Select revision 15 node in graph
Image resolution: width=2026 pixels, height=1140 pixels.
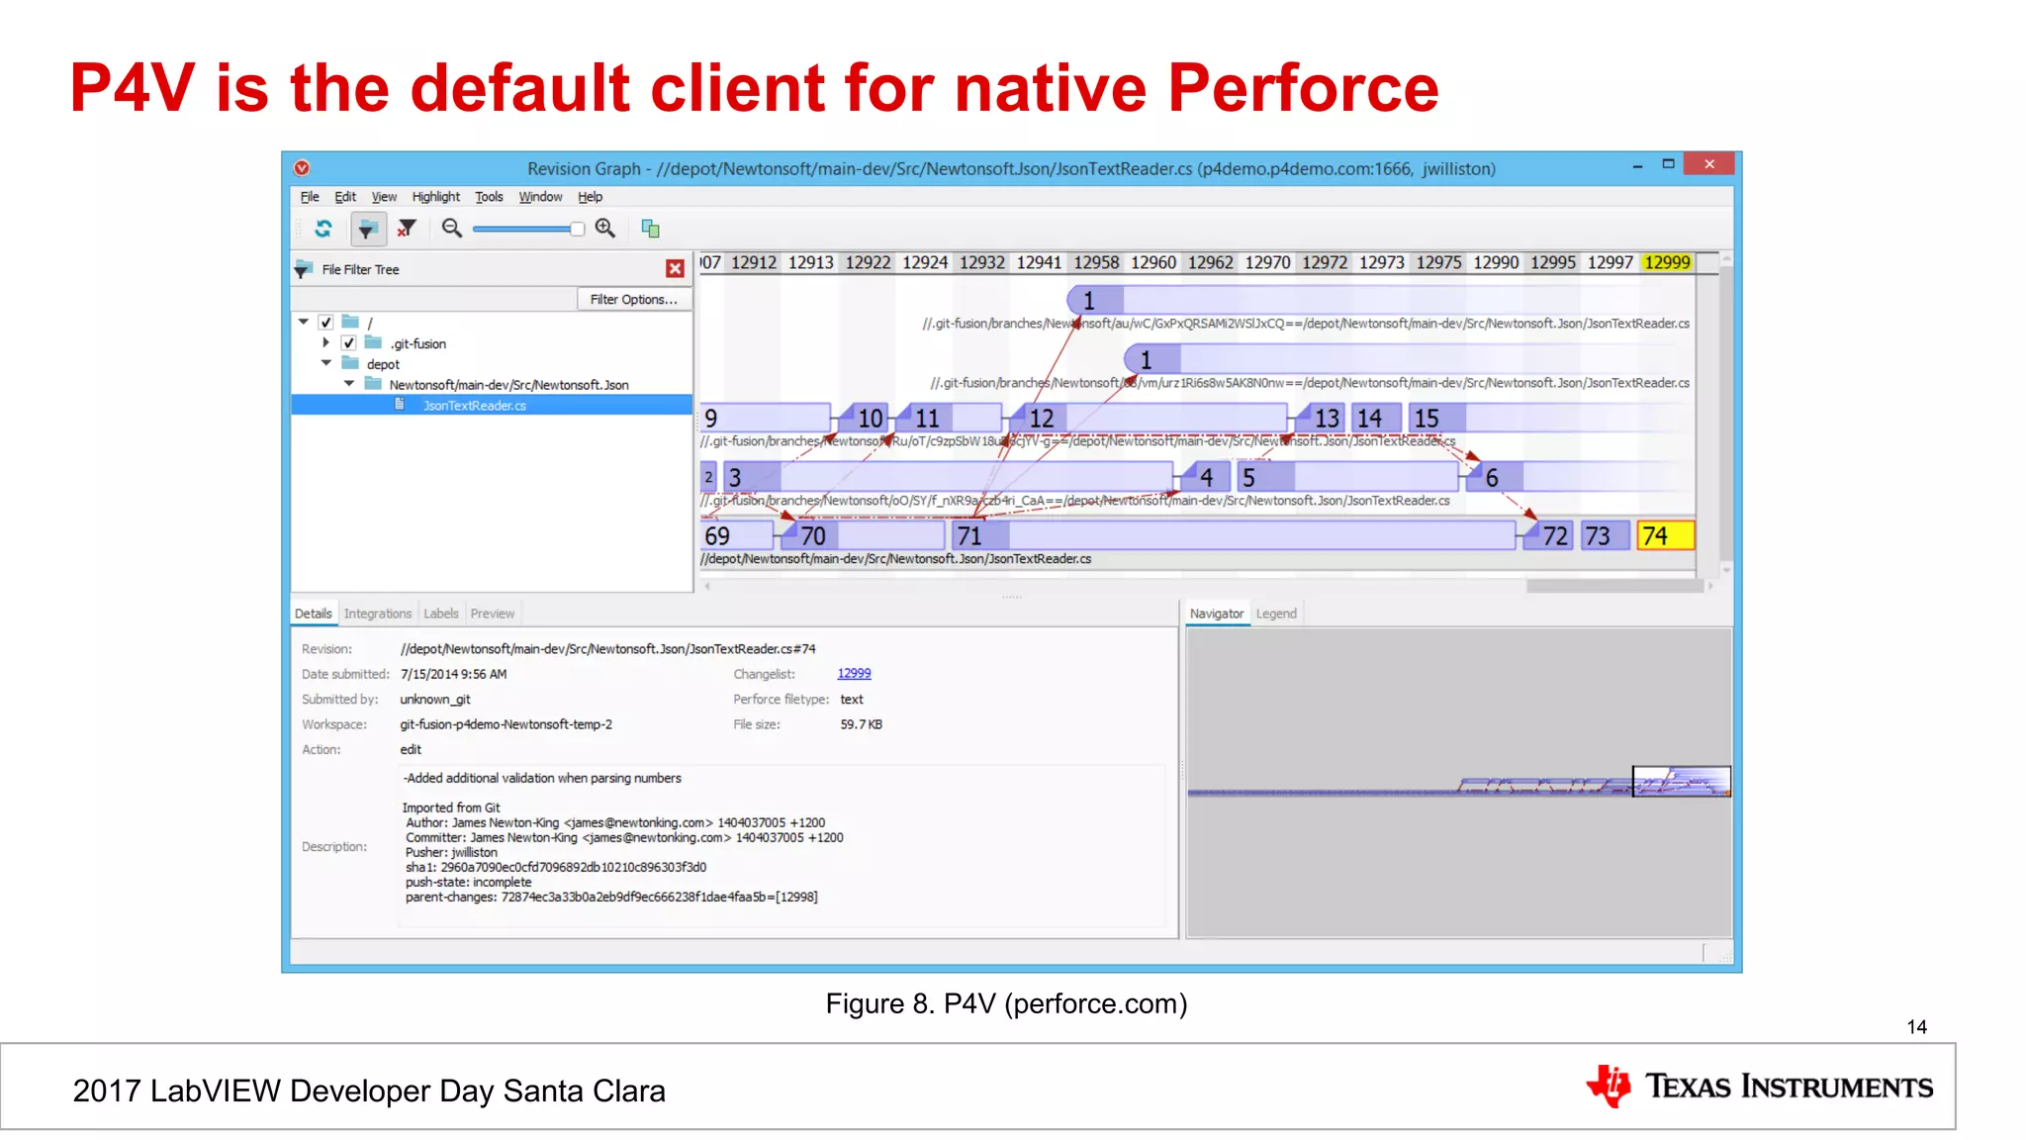(1549, 418)
